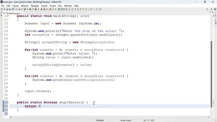Viewport: 217px width, 122px height.
Task: Open Search dropdown arrow
Action: click(56, 9)
